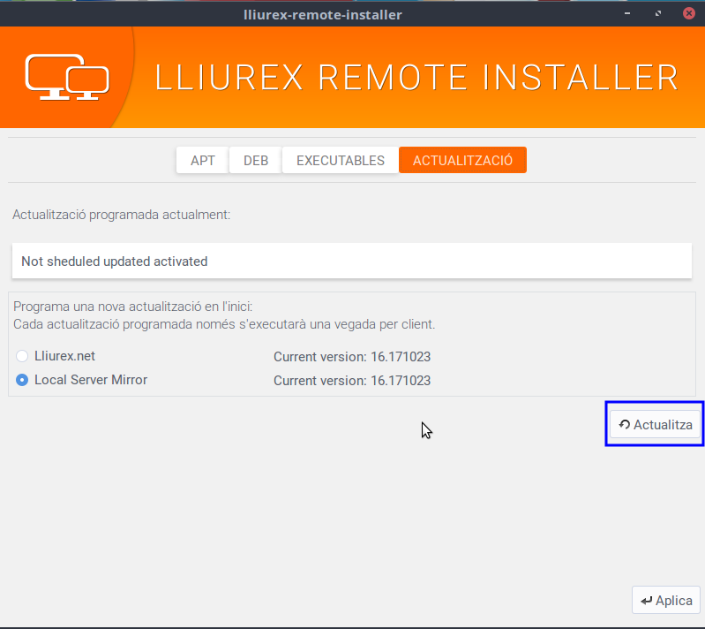Close the window with the red X

[x=685, y=13]
